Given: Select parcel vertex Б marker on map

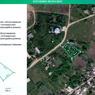Looking at the screenshot, I should pos(68,42).
